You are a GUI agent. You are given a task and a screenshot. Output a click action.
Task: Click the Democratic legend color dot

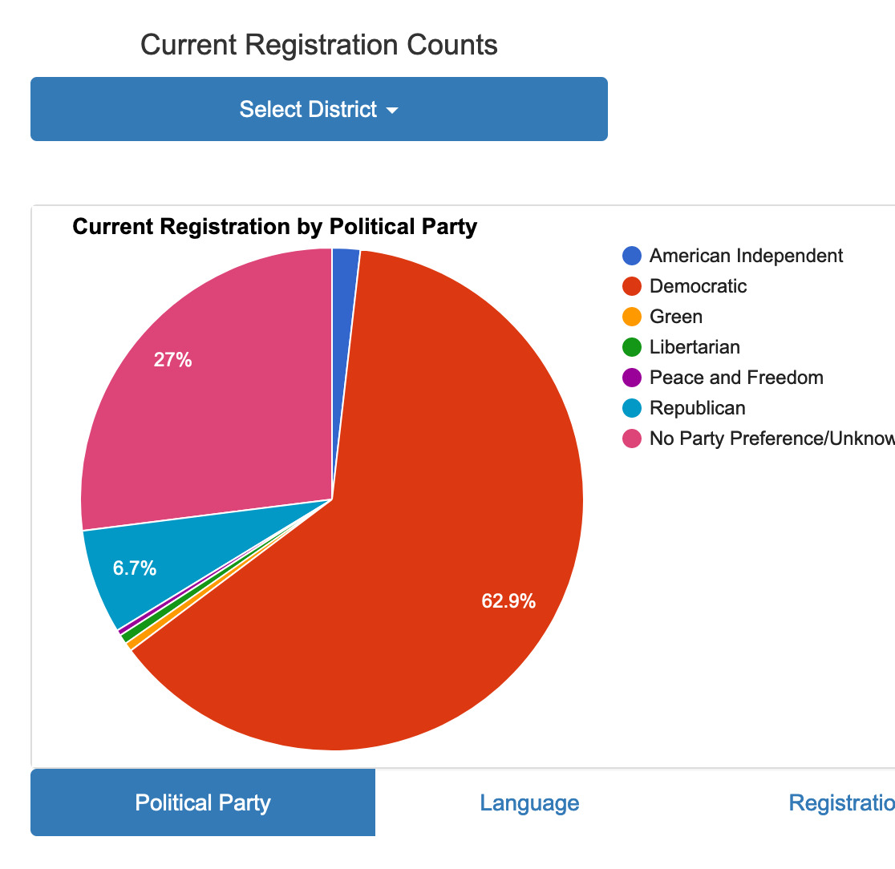click(632, 286)
